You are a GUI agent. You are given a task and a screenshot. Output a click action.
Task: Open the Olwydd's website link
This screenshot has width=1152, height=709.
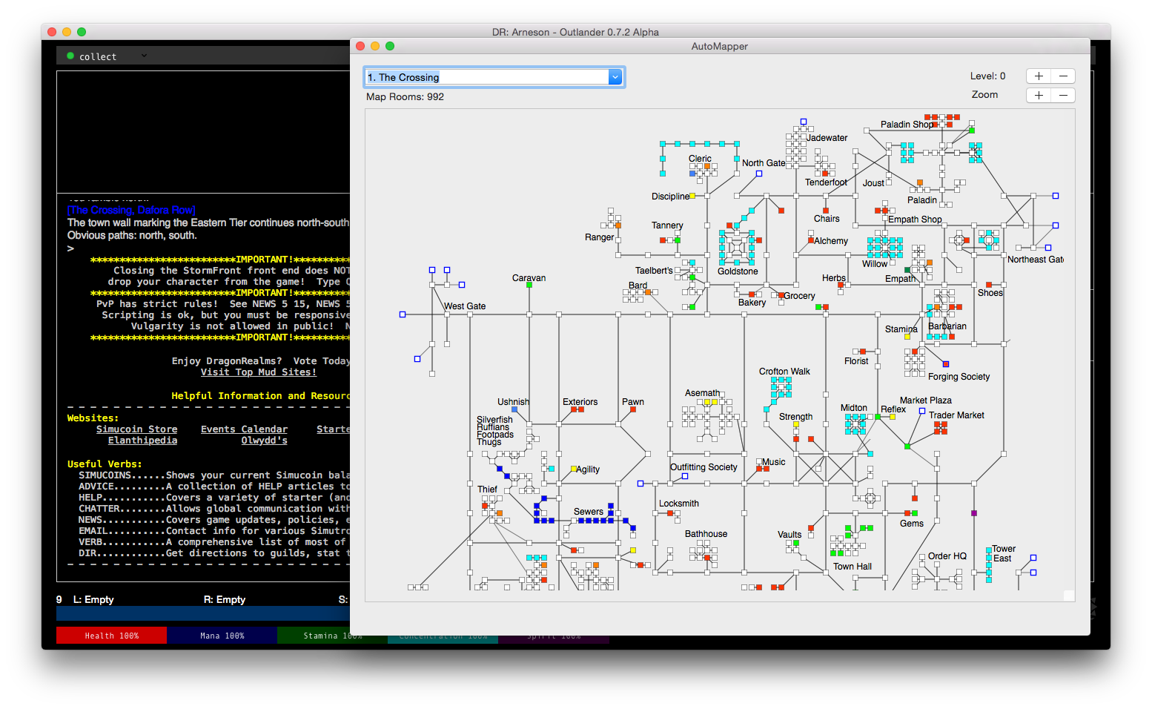tap(264, 441)
